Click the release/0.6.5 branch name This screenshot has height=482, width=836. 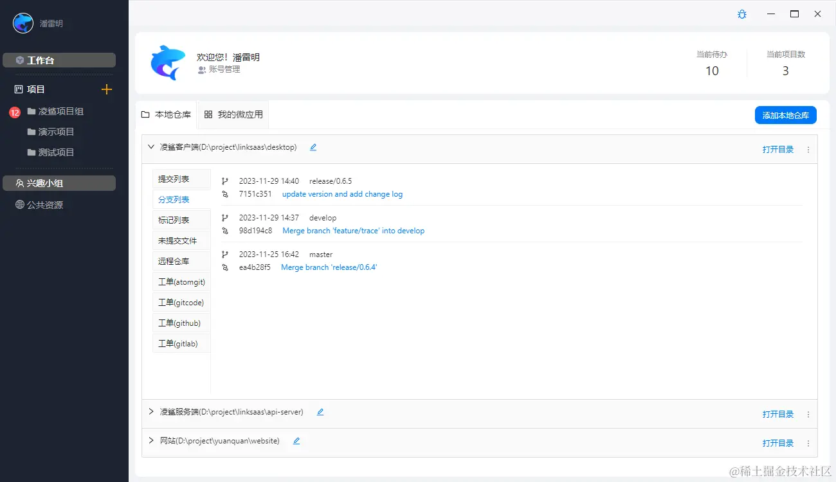331,181
